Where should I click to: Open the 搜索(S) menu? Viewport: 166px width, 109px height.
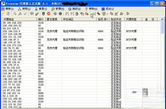pos(8,9)
